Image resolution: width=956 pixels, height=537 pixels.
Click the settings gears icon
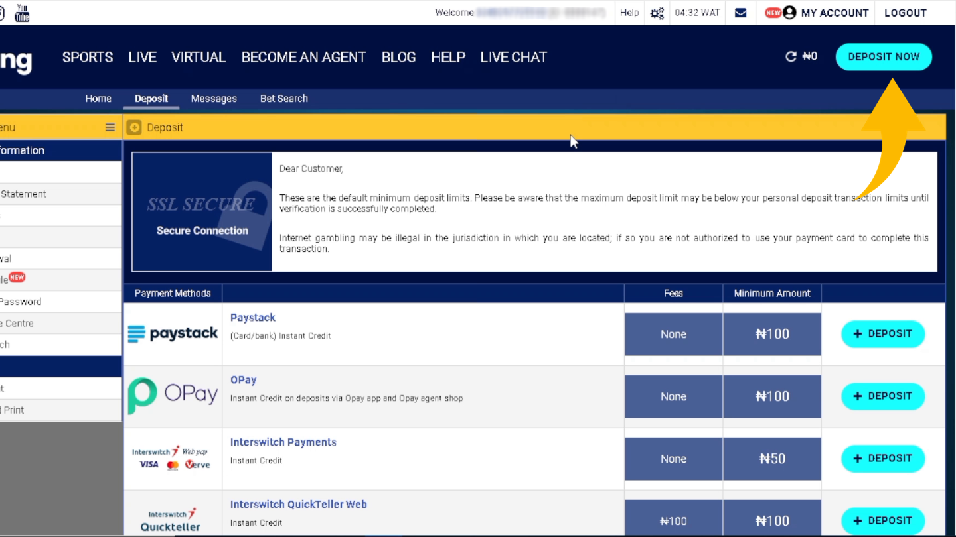coord(657,13)
